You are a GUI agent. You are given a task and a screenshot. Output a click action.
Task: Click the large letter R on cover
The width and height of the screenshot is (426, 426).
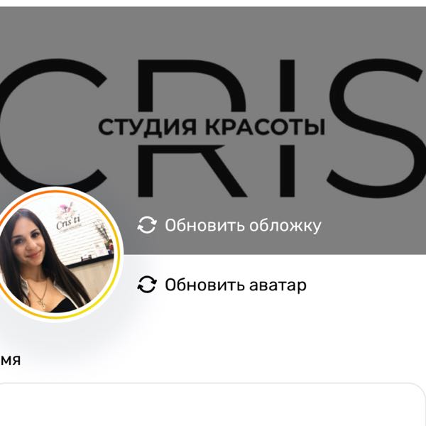(x=190, y=128)
